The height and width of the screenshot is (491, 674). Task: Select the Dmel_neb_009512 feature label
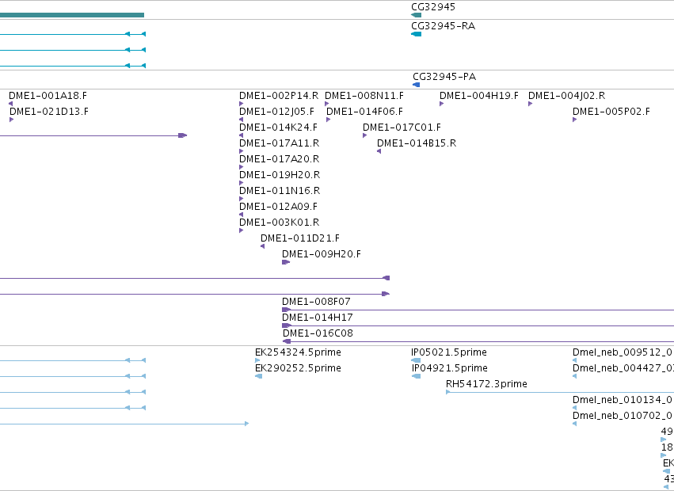click(x=623, y=352)
